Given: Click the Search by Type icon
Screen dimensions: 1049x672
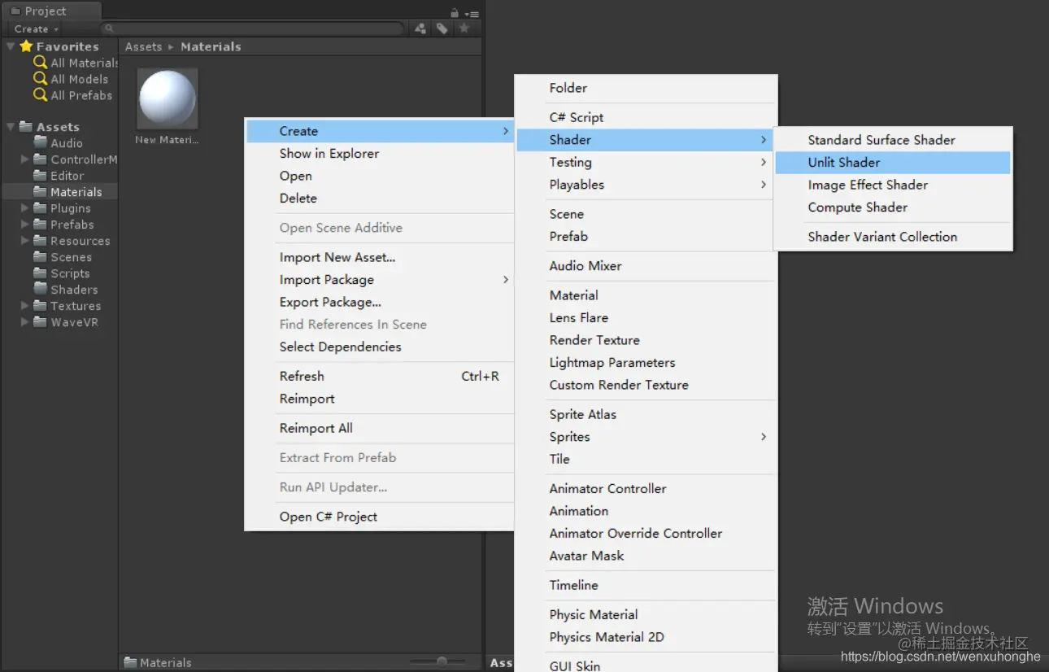Looking at the screenshot, I should pyautogui.click(x=420, y=28).
